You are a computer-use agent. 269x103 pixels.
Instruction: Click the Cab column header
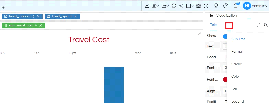coord(37,53)
